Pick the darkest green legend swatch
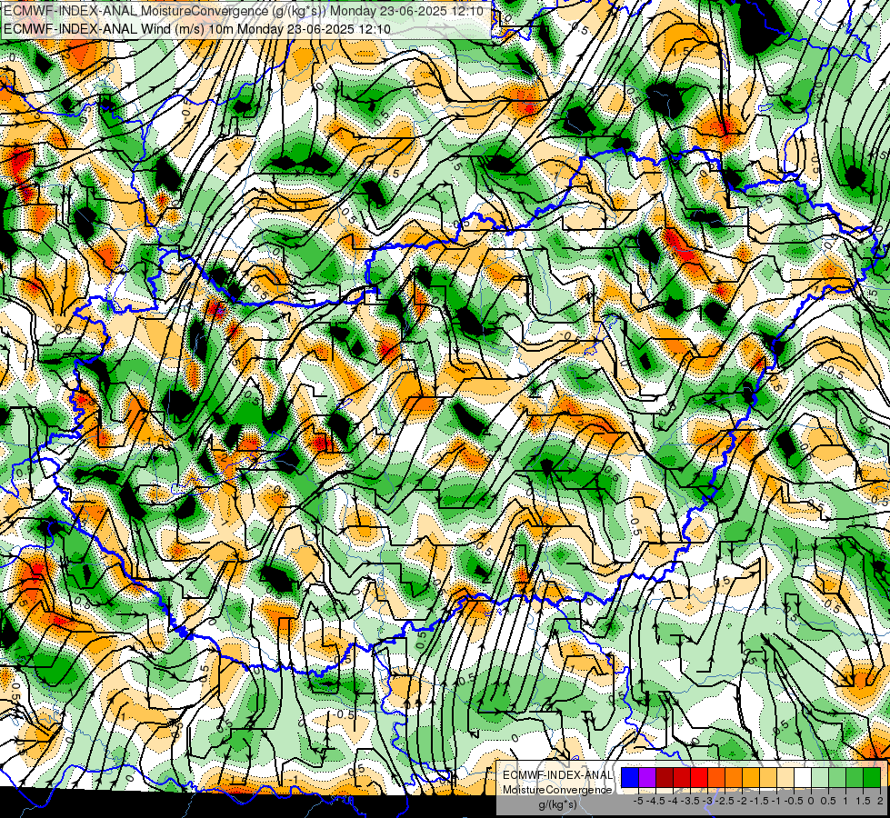The height and width of the screenshot is (818, 890). pos(871,777)
